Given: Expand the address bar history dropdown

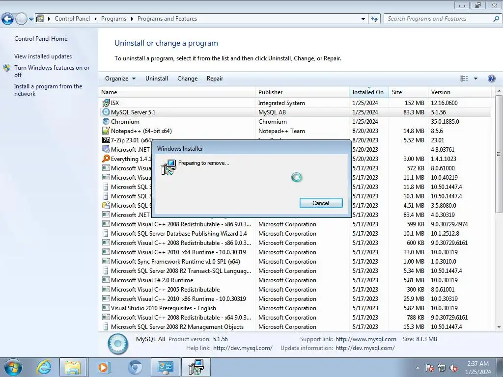Looking at the screenshot, I should pos(363,19).
